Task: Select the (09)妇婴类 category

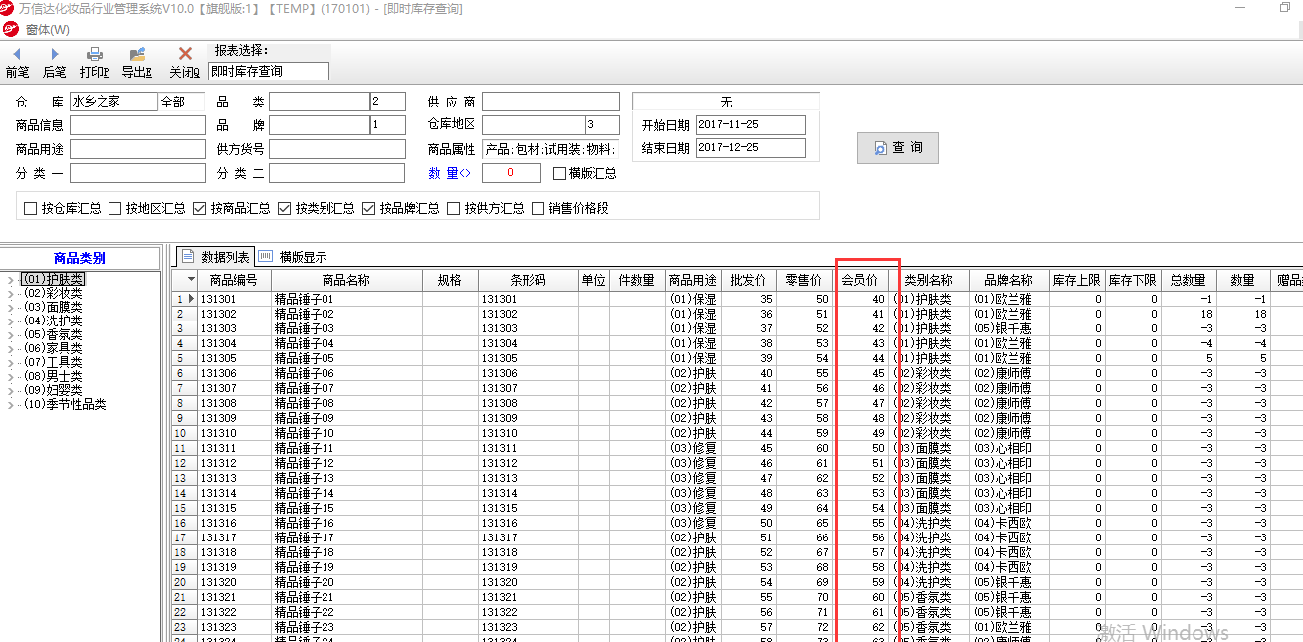Action: pos(52,391)
